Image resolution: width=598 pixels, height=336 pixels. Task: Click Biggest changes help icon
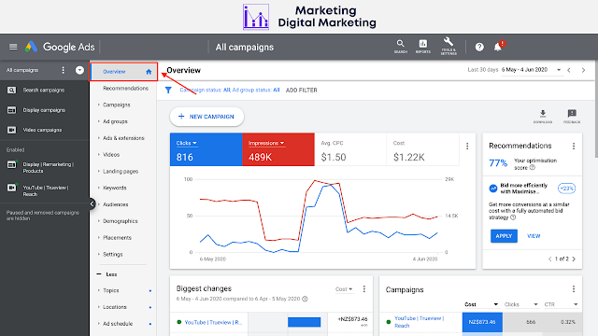tap(305, 299)
